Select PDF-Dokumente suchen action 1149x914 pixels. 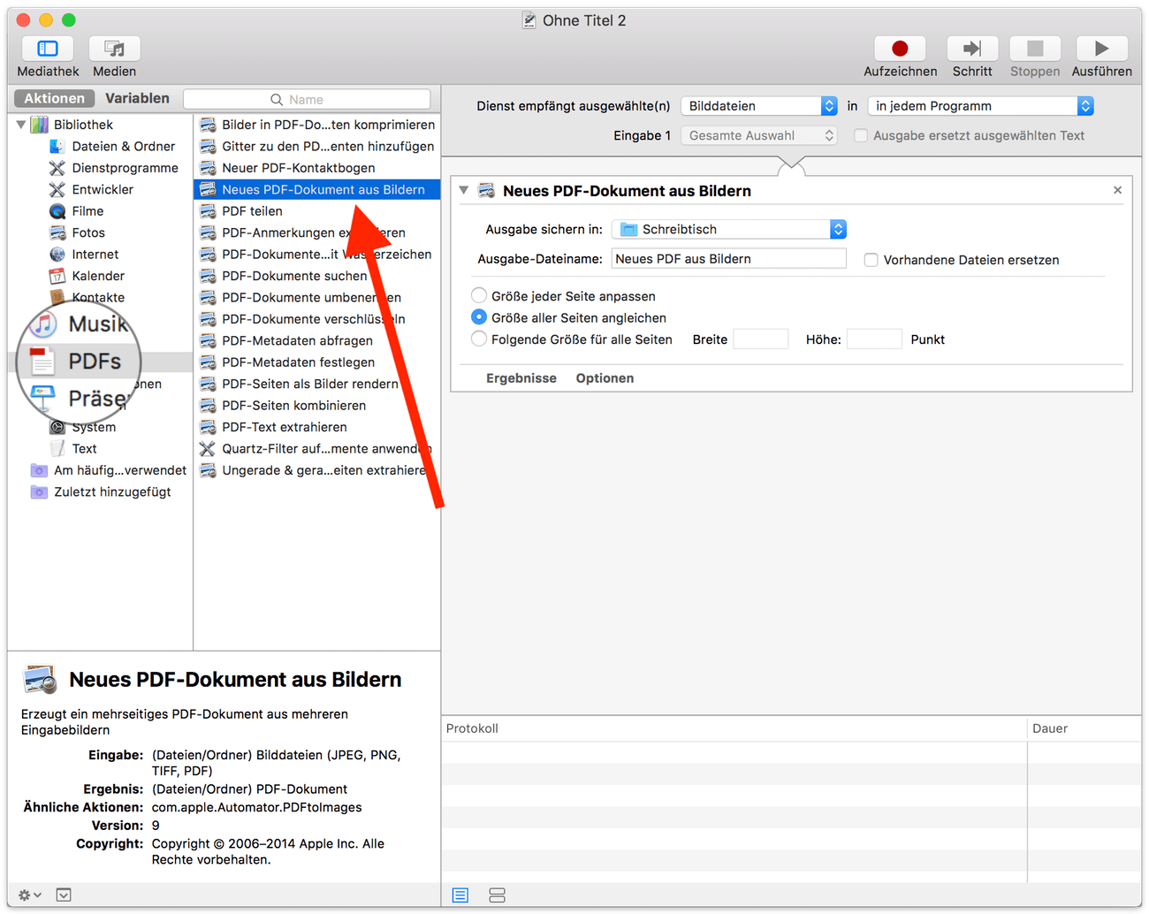pyautogui.click(x=317, y=276)
